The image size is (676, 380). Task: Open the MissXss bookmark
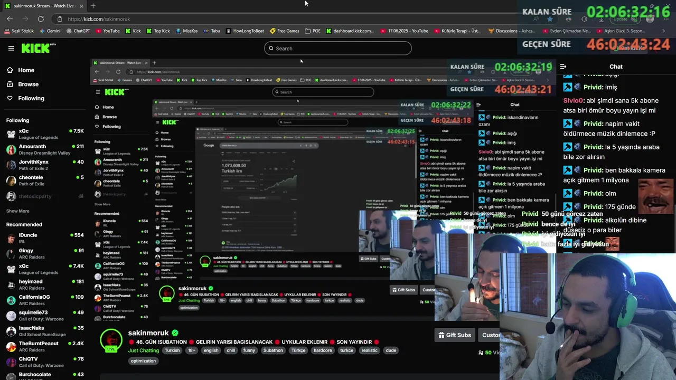pyautogui.click(x=186, y=31)
